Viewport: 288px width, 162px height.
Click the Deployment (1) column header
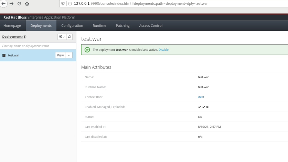point(14,37)
